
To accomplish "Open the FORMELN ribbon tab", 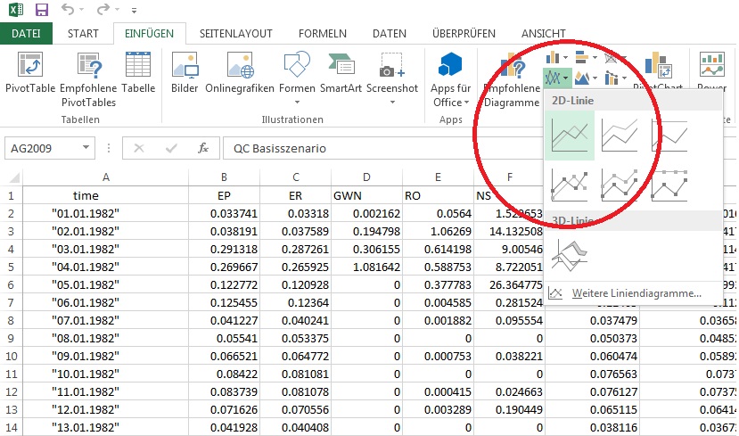I will [322, 34].
